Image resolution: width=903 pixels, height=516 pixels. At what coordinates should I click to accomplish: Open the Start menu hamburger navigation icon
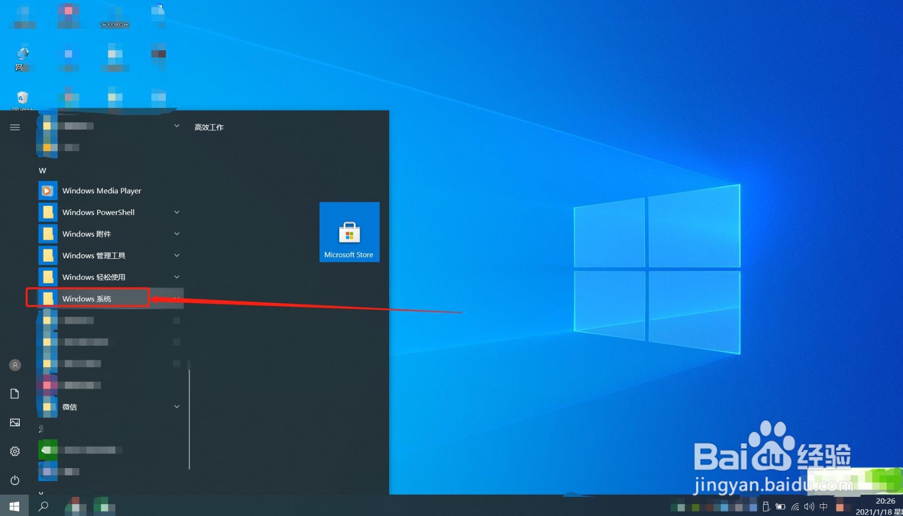(15, 127)
